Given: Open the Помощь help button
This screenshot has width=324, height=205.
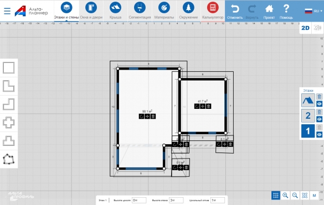Looking at the screenshot, I should (x=286, y=12).
